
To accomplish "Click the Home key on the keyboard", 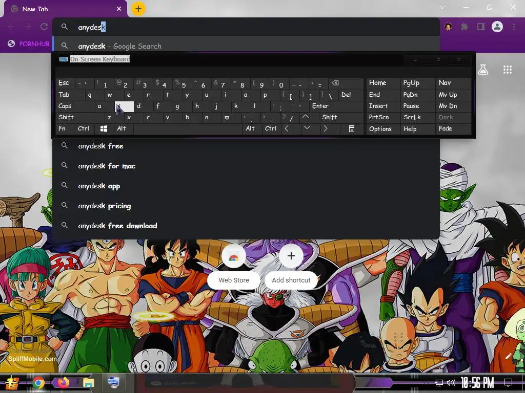I will (383, 83).
